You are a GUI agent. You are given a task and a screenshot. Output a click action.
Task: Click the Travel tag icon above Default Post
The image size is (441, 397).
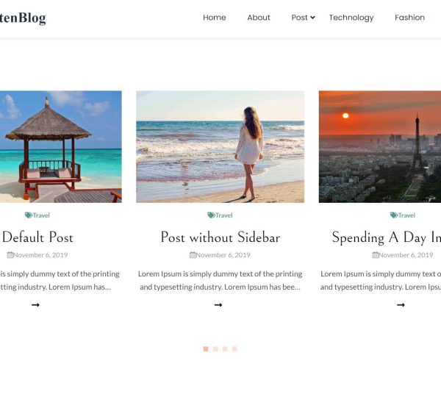pos(29,215)
